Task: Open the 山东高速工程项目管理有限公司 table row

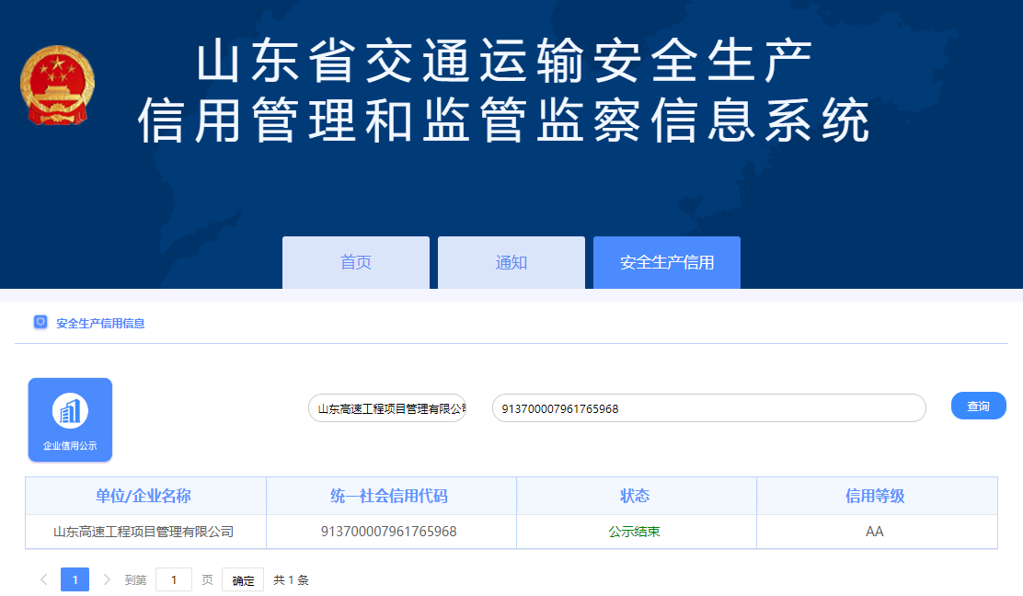Action: (x=144, y=532)
